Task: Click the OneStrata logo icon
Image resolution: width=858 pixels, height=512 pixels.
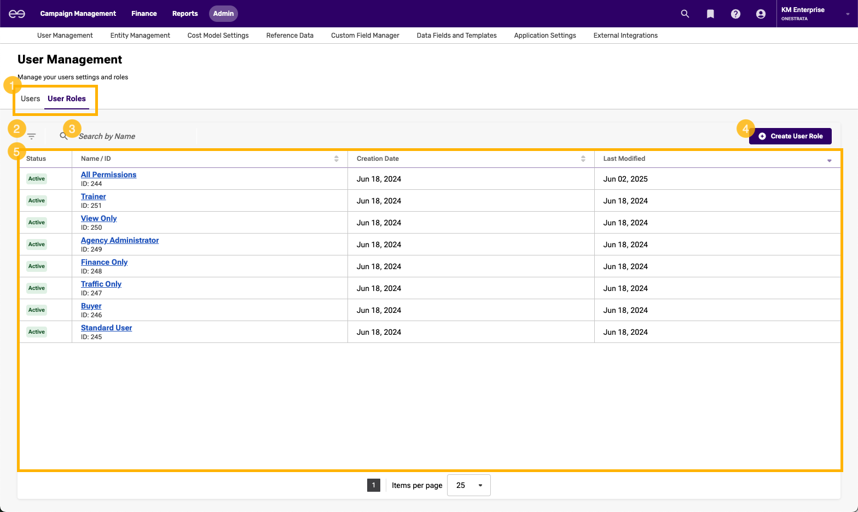Action: click(17, 14)
